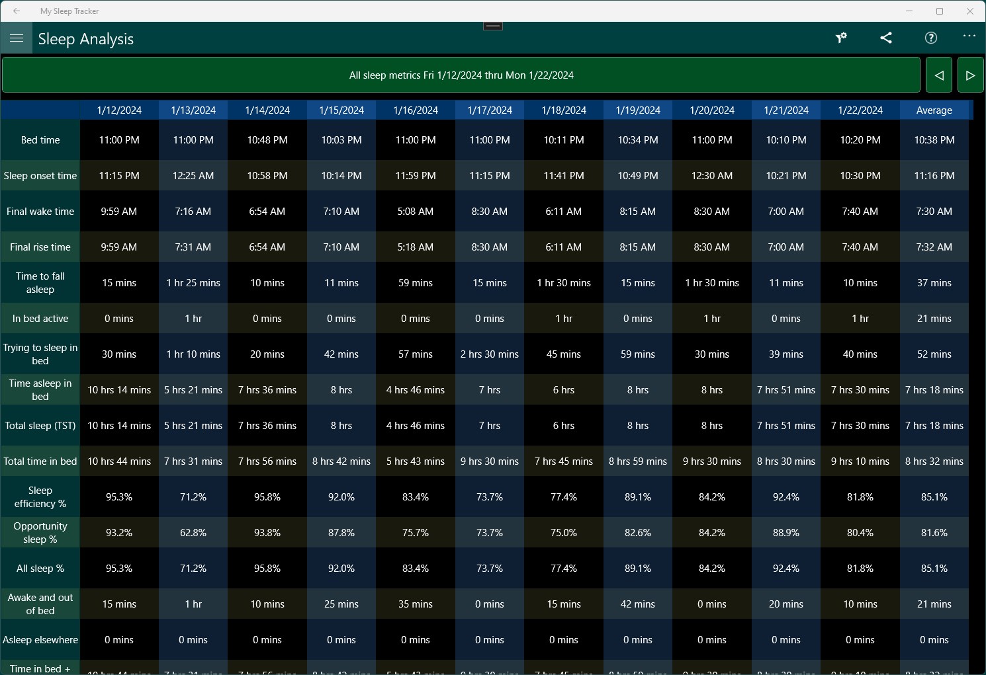The image size is (986, 675).
Task: Click the 5:18 AM final rise cell
Action: click(x=416, y=247)
